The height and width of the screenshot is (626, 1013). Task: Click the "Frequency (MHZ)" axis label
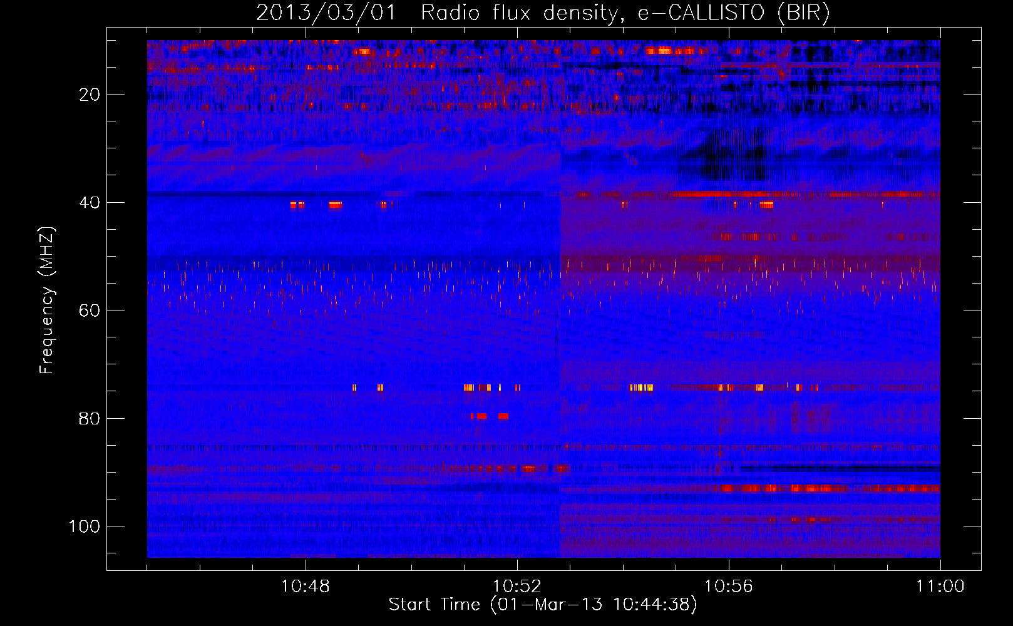click(x=47, y=300)
